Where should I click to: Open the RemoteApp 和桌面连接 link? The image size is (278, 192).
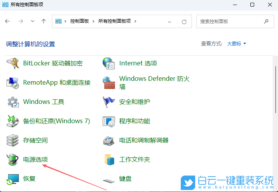click(x=57, y=83)
